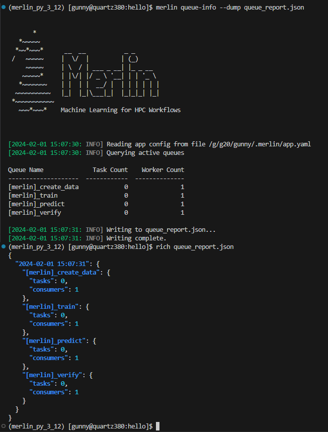Click the task count '0' of [merlin]_verify row
Viewport: 328px width, 432px height.
pyautogui.click(x=126, y=212)
